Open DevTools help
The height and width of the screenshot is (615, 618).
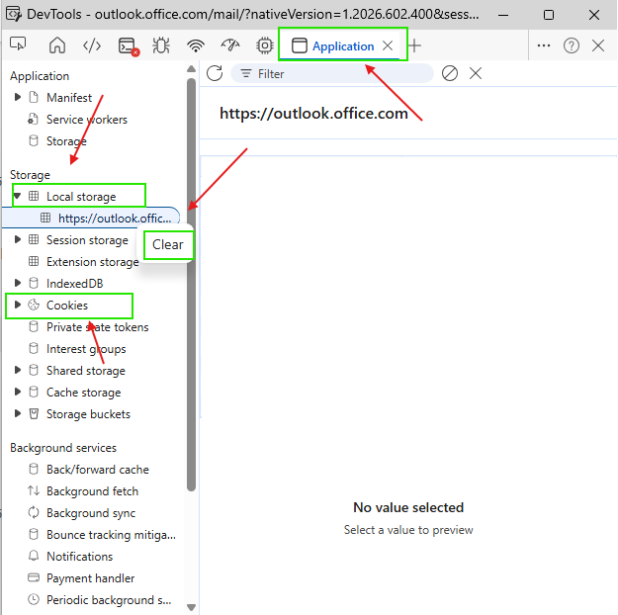coord(572,45)
